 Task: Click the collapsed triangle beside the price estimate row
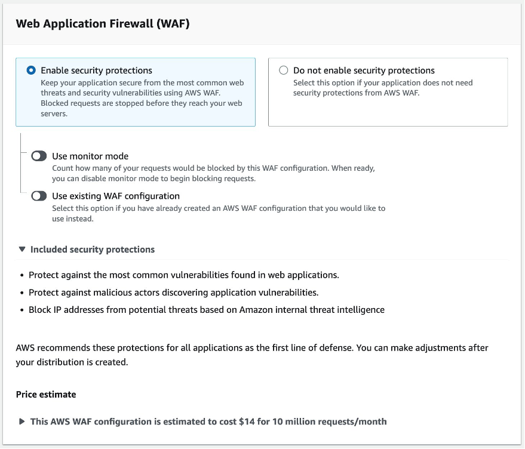pos(21,422)
